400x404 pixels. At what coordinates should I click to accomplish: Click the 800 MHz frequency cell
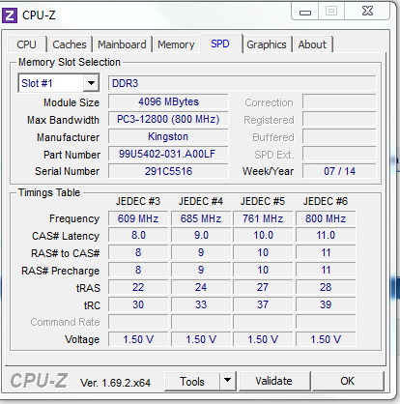[x=326, y=218]
